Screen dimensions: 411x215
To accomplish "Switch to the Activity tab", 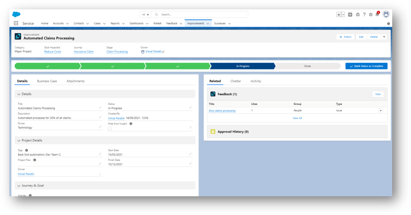I will click(256, 81).
